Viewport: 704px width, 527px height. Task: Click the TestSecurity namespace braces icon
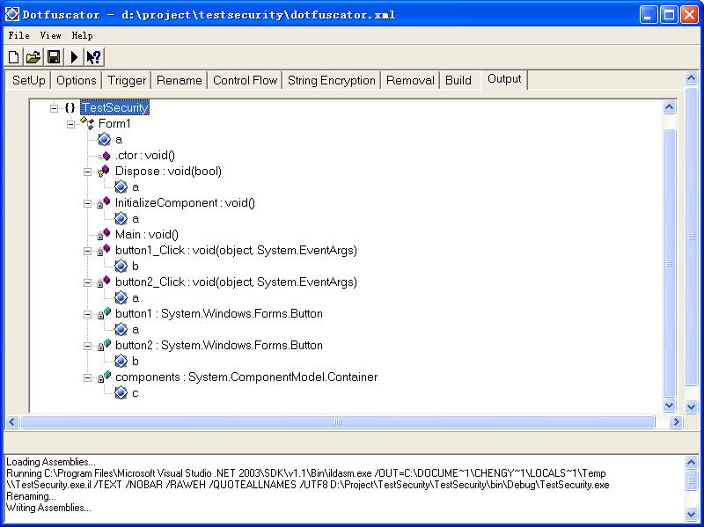pyautogui.click(x=70, y=107)
